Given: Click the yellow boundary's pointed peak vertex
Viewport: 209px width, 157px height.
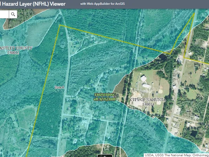Looking at the screenshot, I should 194,13.
